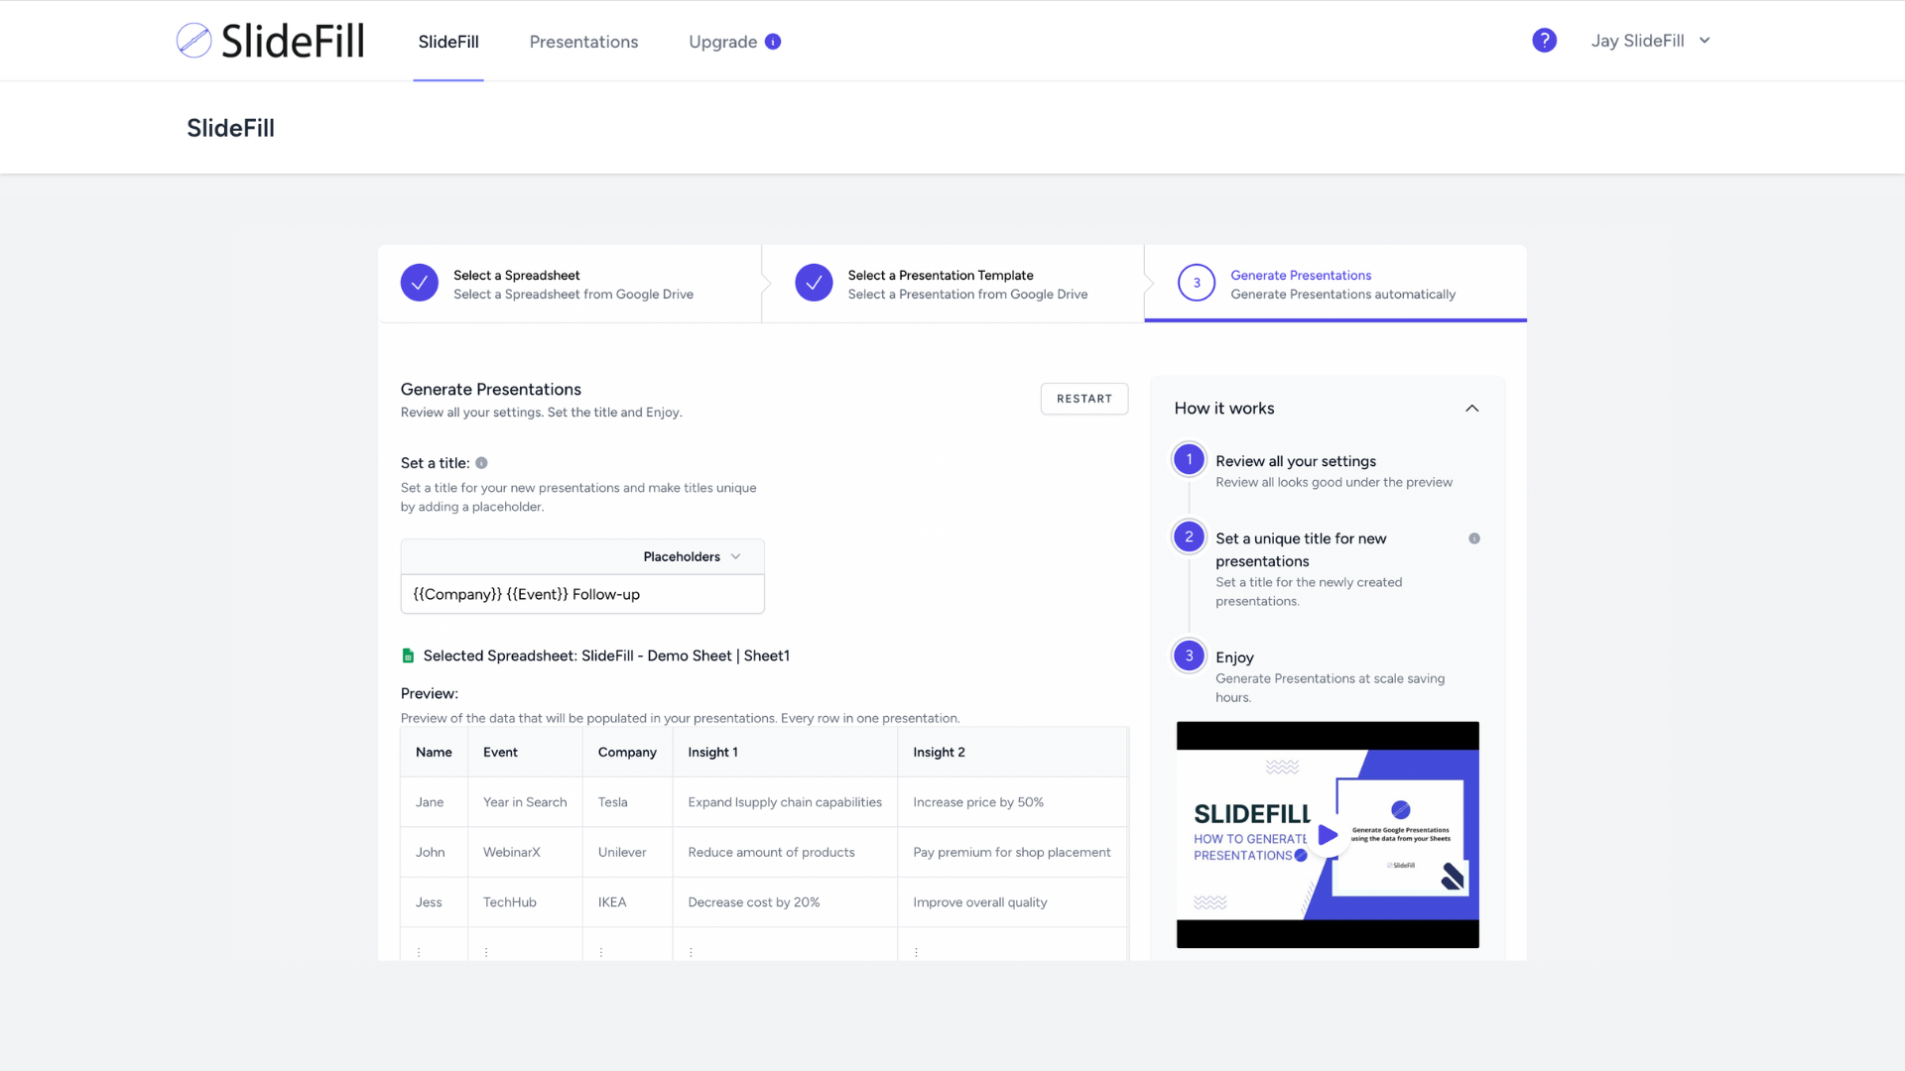Open the Placeholders dropdown
The image size is (1905, 1071).
692,556
